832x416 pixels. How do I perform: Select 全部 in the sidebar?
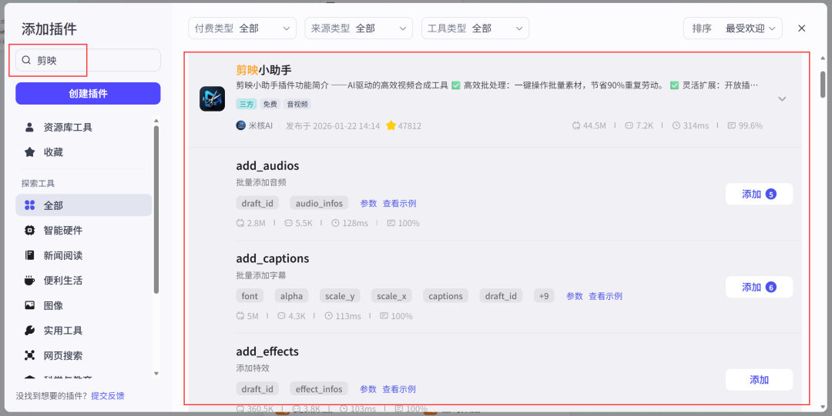click(83, 205)
